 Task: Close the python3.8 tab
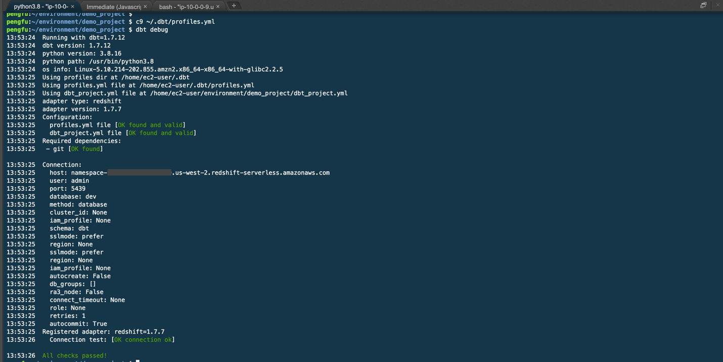pyautogui.click(x=73, y=7)
